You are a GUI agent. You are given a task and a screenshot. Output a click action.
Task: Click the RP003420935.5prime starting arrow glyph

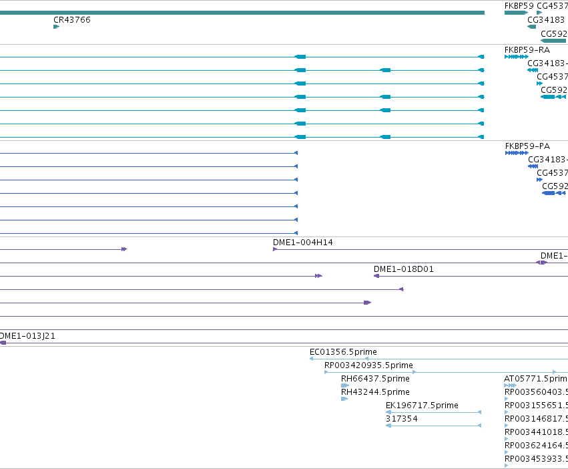(326, 372)
